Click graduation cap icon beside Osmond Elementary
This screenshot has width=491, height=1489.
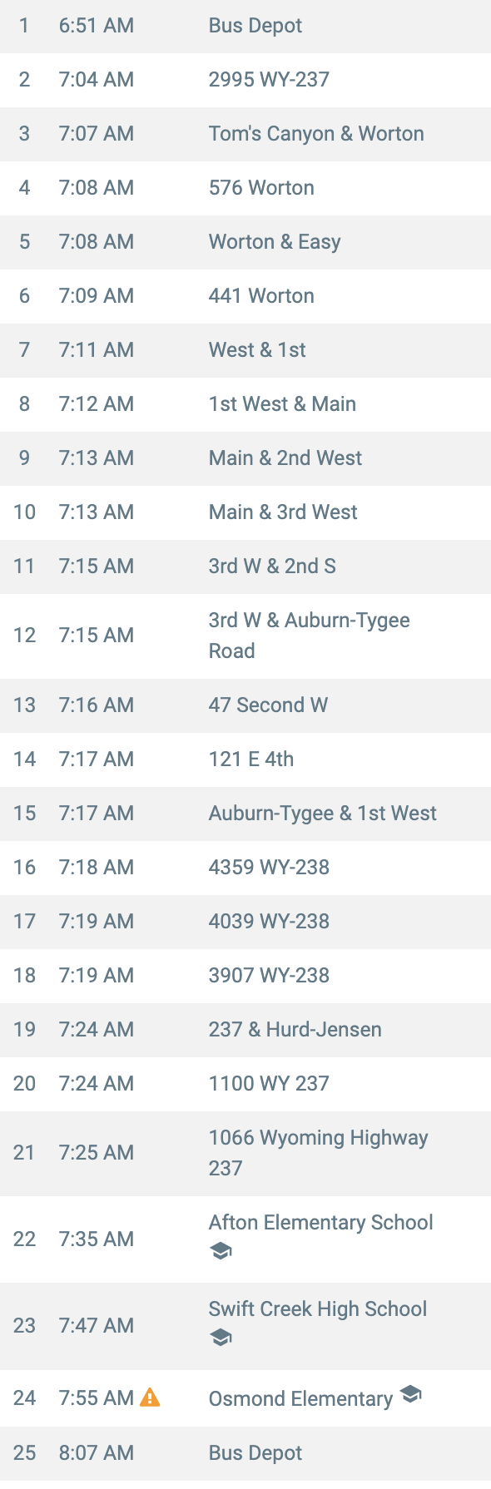coord(410,1394)
